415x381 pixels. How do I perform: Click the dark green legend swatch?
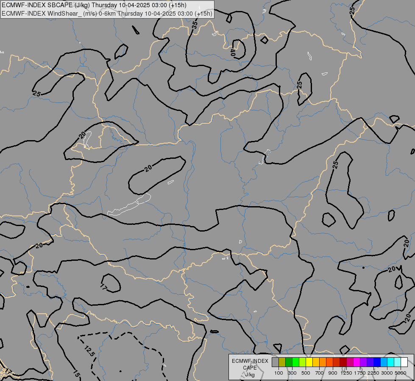point(289,362)
